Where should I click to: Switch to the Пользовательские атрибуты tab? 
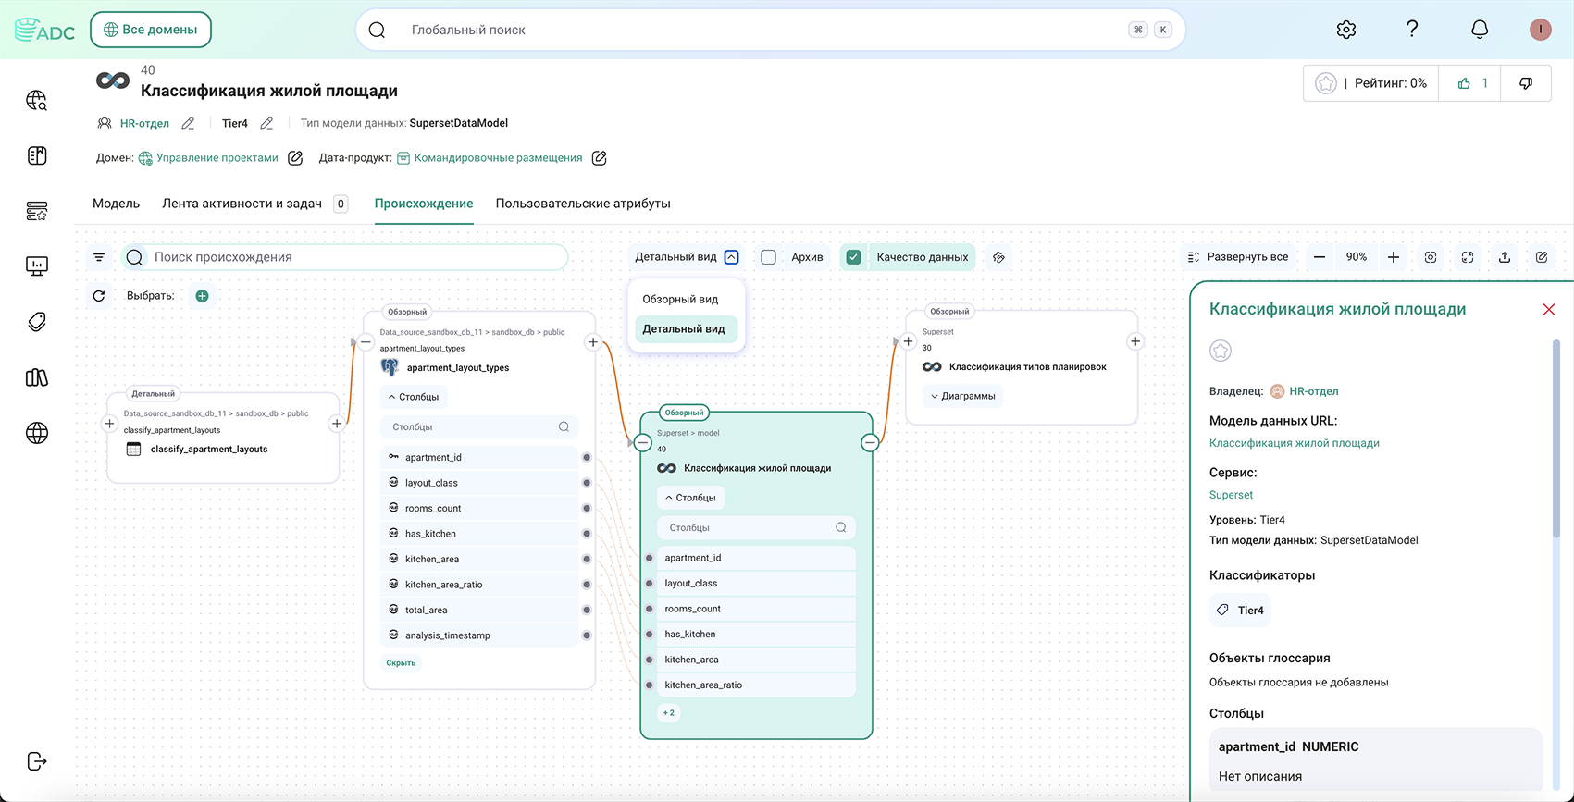tap(583, 204)
